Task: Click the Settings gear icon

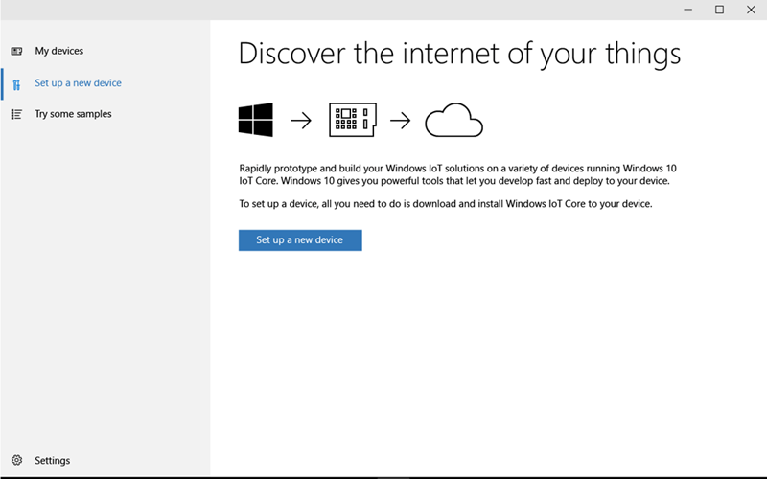Action: tap(16, 461)
